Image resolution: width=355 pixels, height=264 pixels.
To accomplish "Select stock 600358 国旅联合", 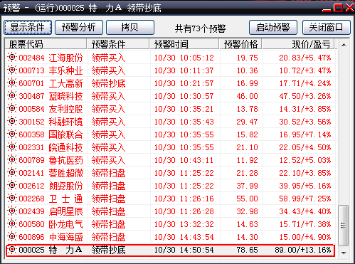I will click(x=51, y=134).
